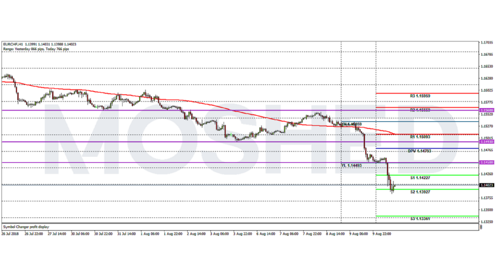Click the purple 1.14500 price tag
Viewport: 495px width, 278px height.
(486, 163)
